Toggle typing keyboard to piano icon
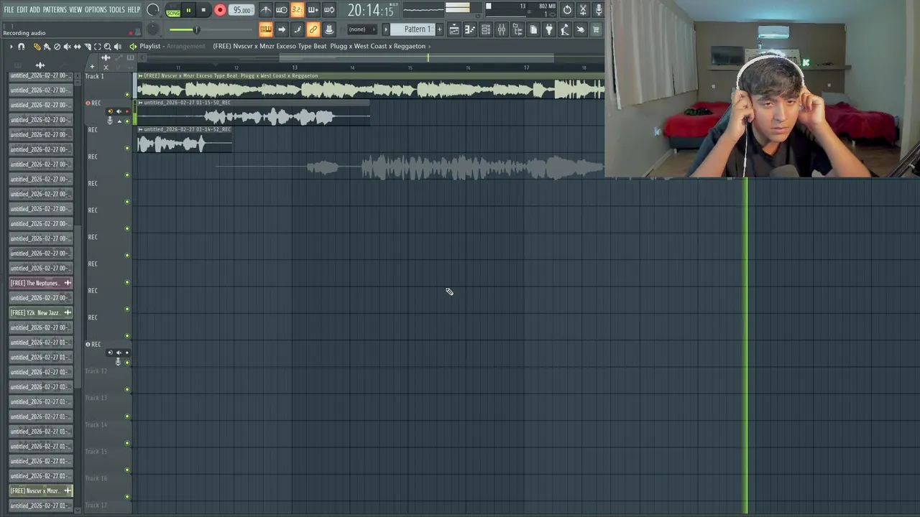Image resolution: width=920 pixels, height=517 pixels. point(265,29)
